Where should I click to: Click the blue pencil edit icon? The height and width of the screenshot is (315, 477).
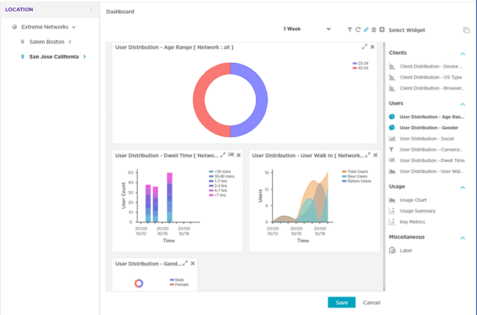[366, 30]
